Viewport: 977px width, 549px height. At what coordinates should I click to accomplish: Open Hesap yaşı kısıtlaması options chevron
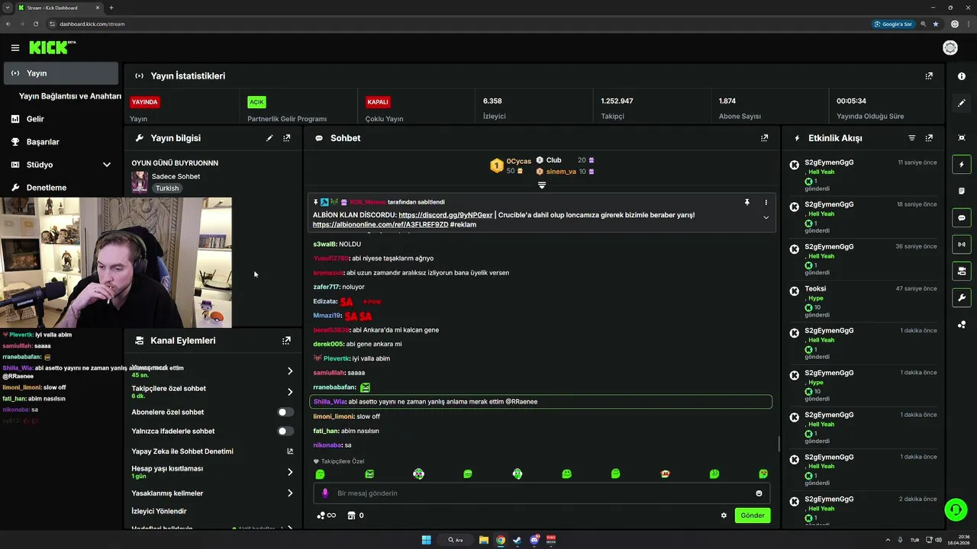coord(290,472)
